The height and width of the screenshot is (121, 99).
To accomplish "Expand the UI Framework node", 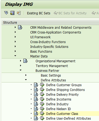I will pos(15,37).
